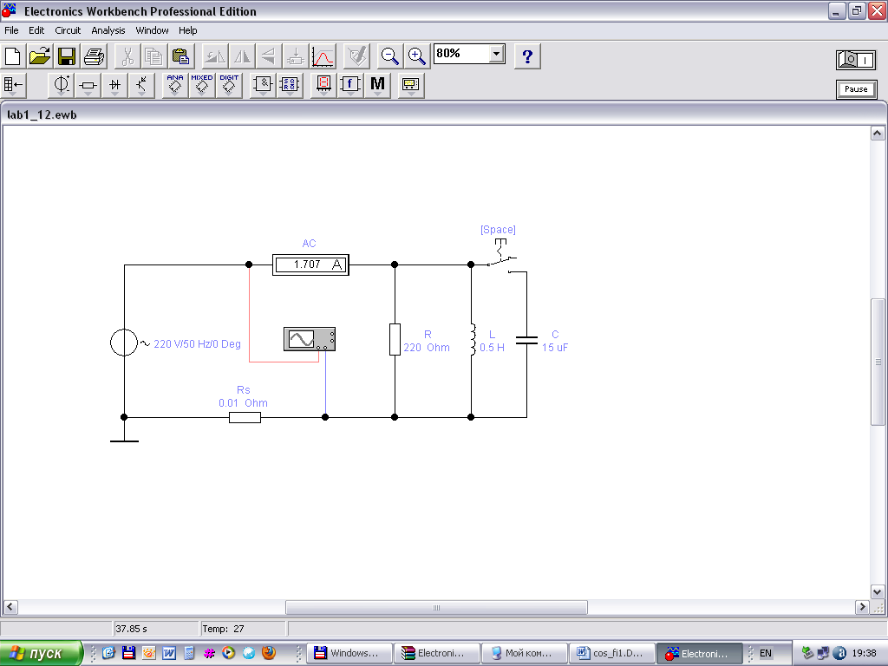
Task: Select the AC voltage source symbol
Action: (x=124, y=343)
